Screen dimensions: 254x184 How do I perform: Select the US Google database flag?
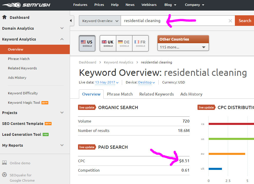[x=87, y=44]
